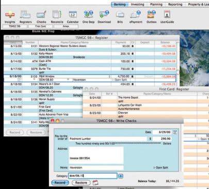Switch to the Reporting tab

pos(175,5)
